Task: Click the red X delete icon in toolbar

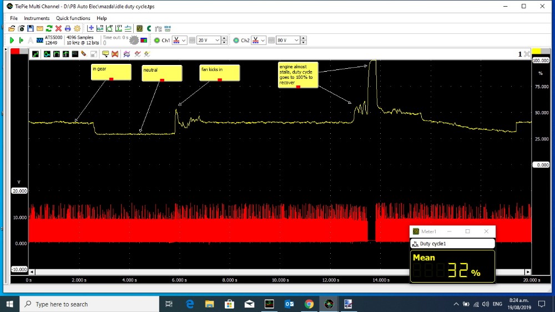Action: pyautogui.click(x=58, y=28)
